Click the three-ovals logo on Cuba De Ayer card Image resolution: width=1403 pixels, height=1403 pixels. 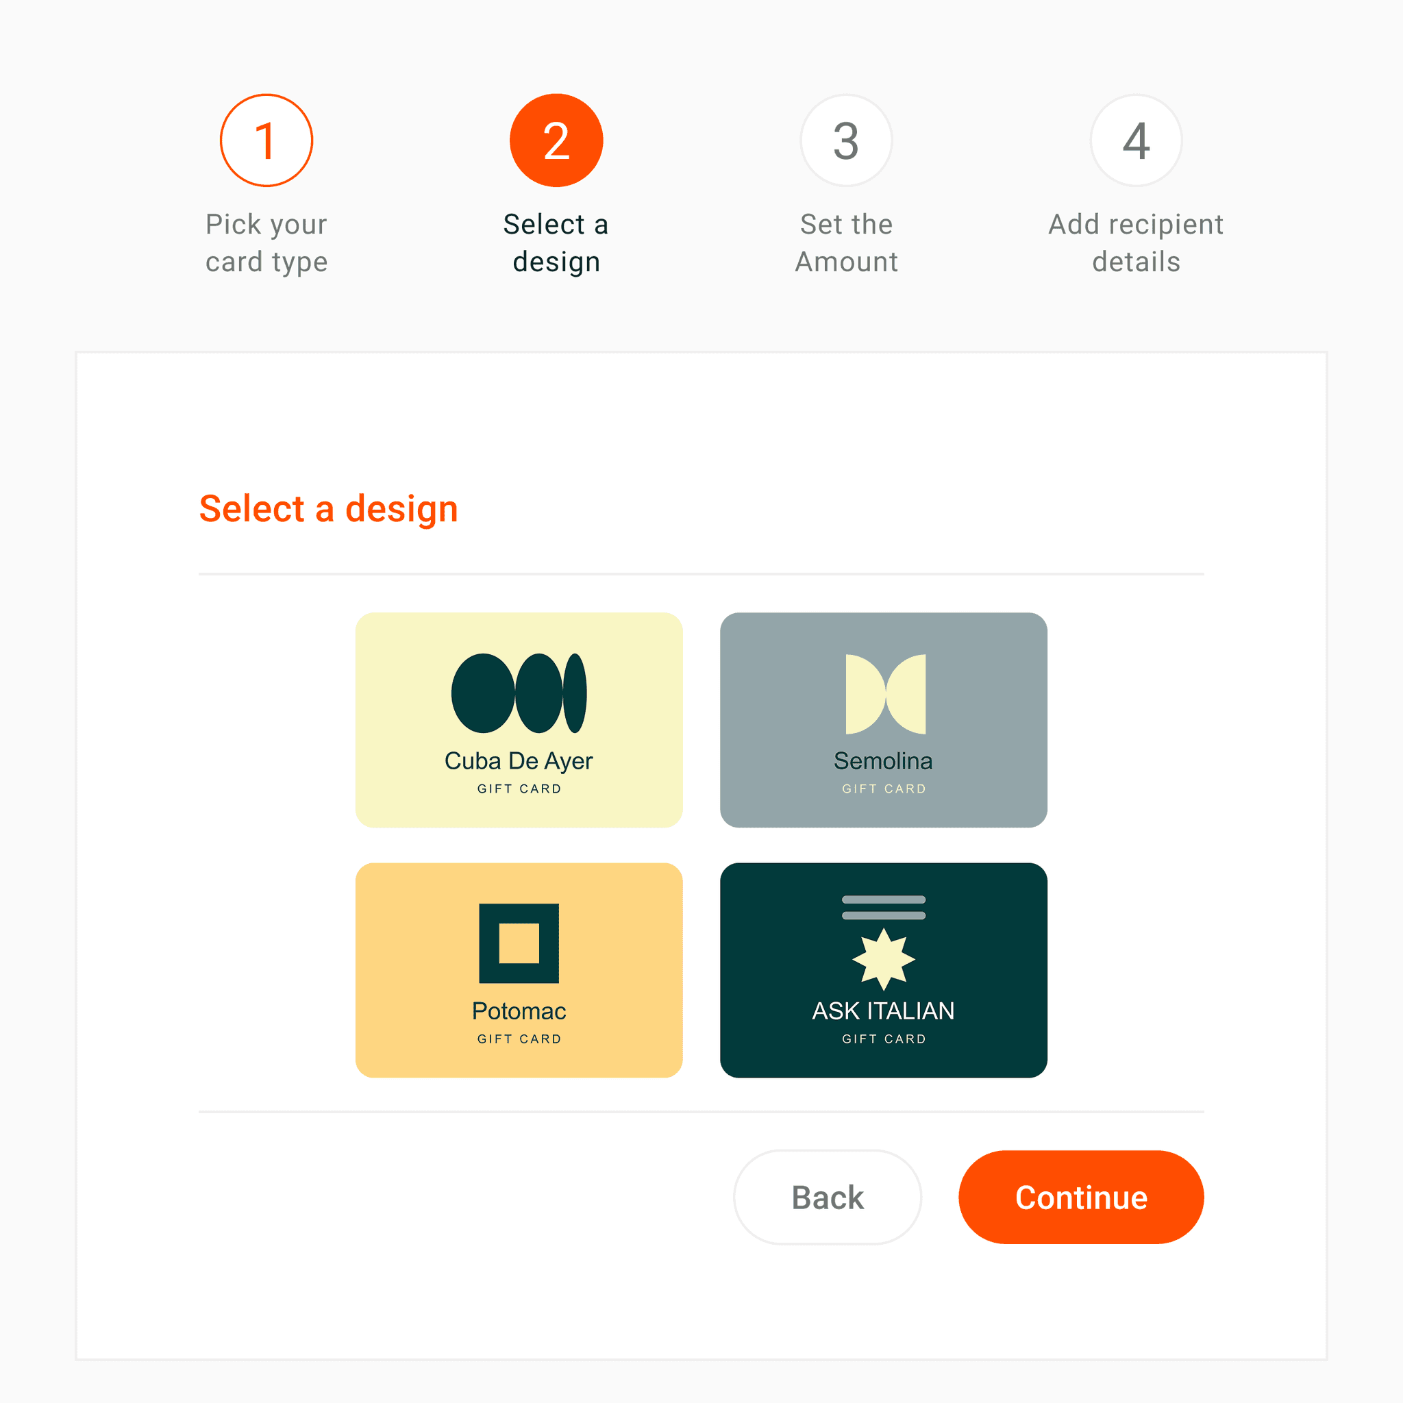click(x=519, y=693)
